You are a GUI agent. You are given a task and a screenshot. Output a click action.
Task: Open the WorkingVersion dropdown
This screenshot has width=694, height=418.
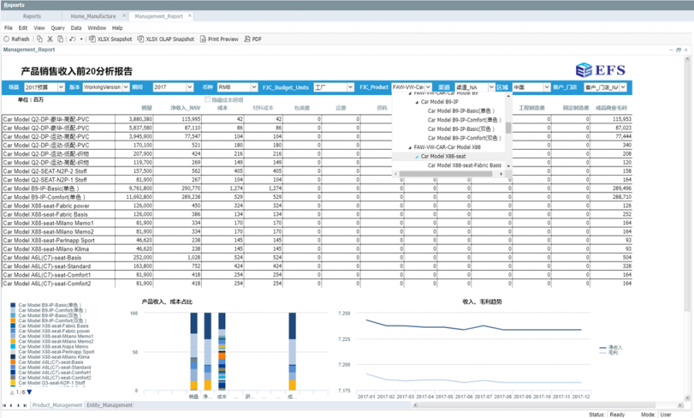pos(126,87)
